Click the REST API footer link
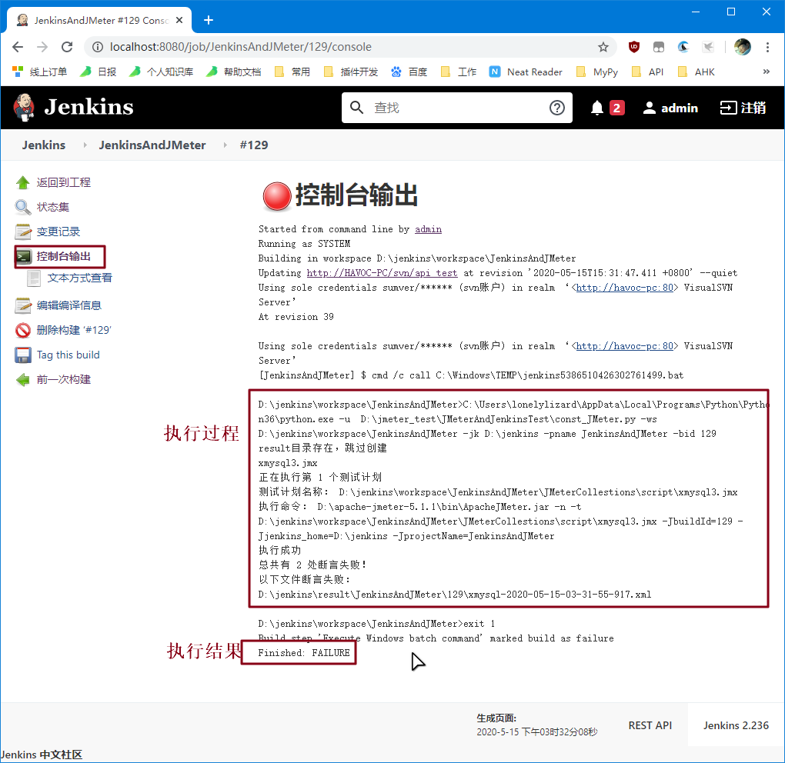Screen dimensions: 785x763 point(650,725)
